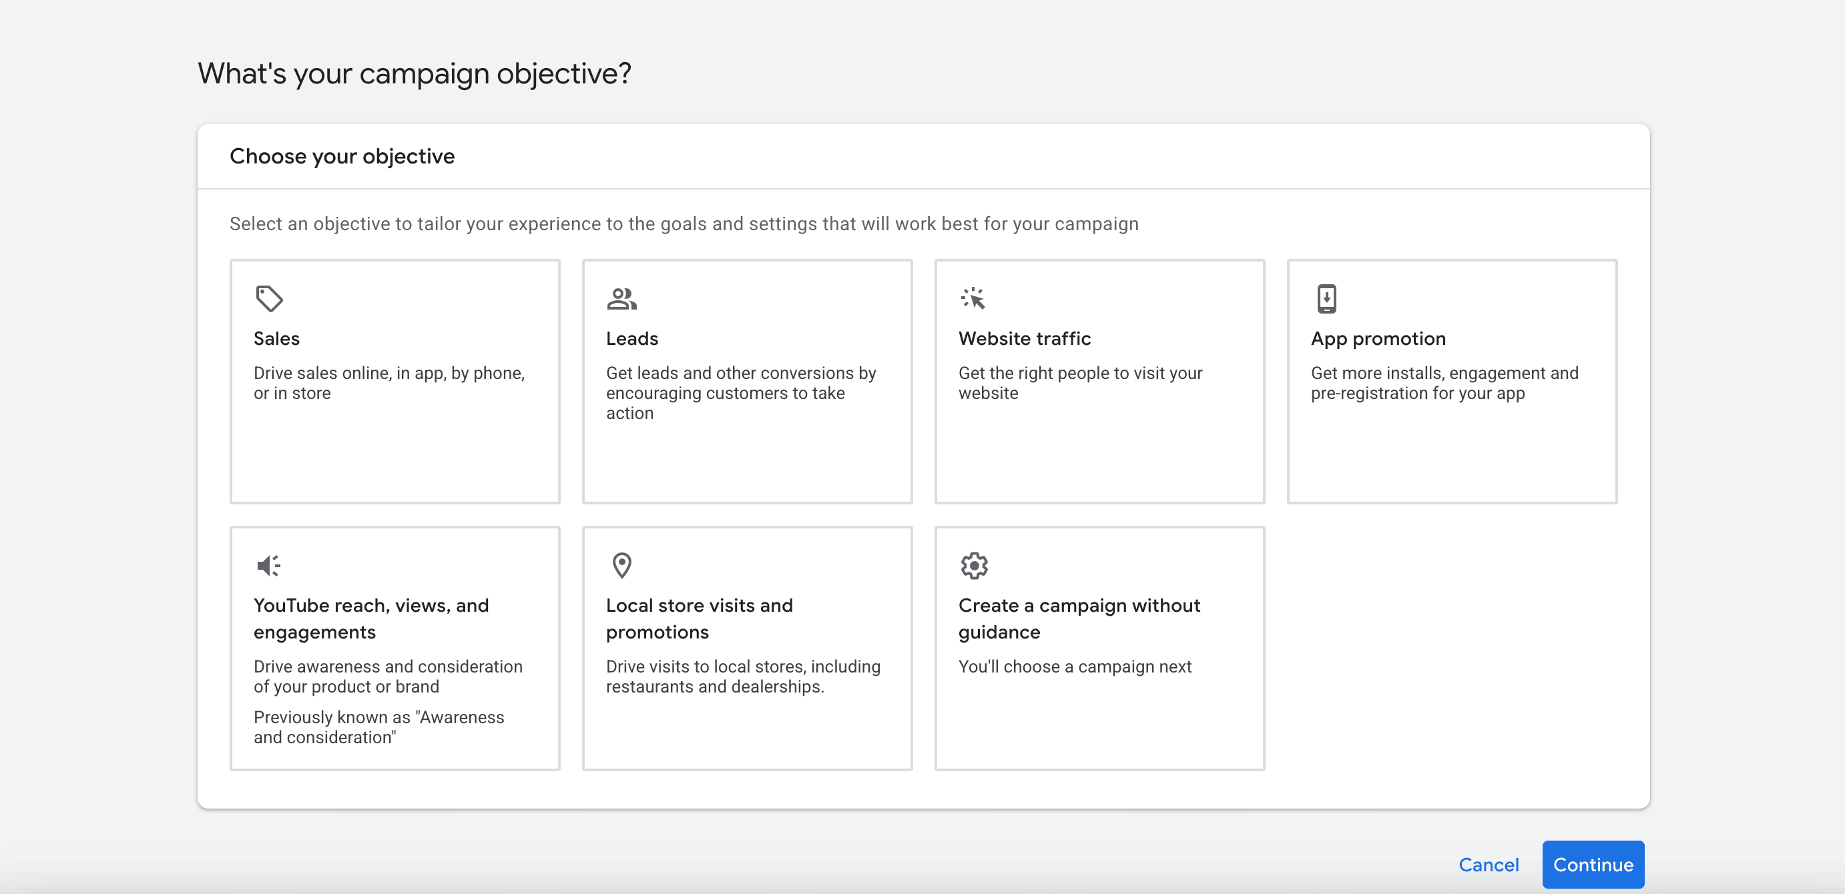Choose YouTube reach, views, and engagements heading
Viewport: 1845px width, 894px height.
371,618
